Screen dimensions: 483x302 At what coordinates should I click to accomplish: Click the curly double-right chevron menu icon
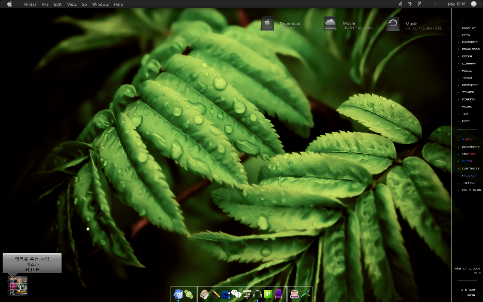pos(410,4)
